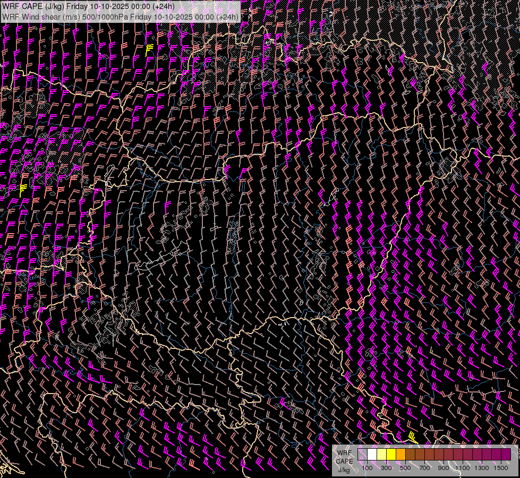Click the yellow wind barb above the legend
Viewport: 520px width, 478px height.
[412, 438]
